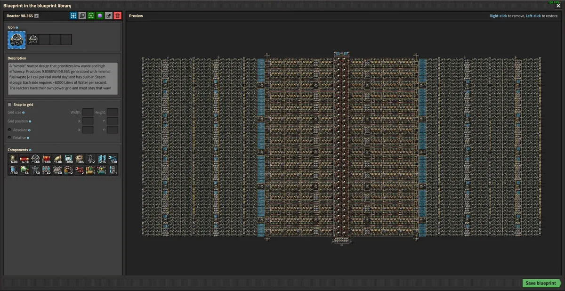Image resolution: width=565 pixels, height=291 pixels.
Task: Click the blue select-new-contents icon in header
Action: click(x=73, y=16)
